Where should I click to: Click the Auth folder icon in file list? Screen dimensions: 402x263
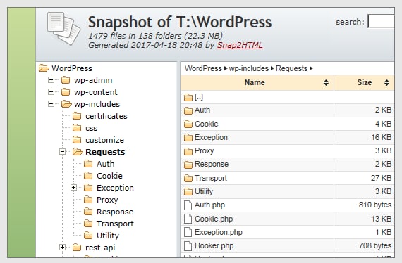point(188,110)
